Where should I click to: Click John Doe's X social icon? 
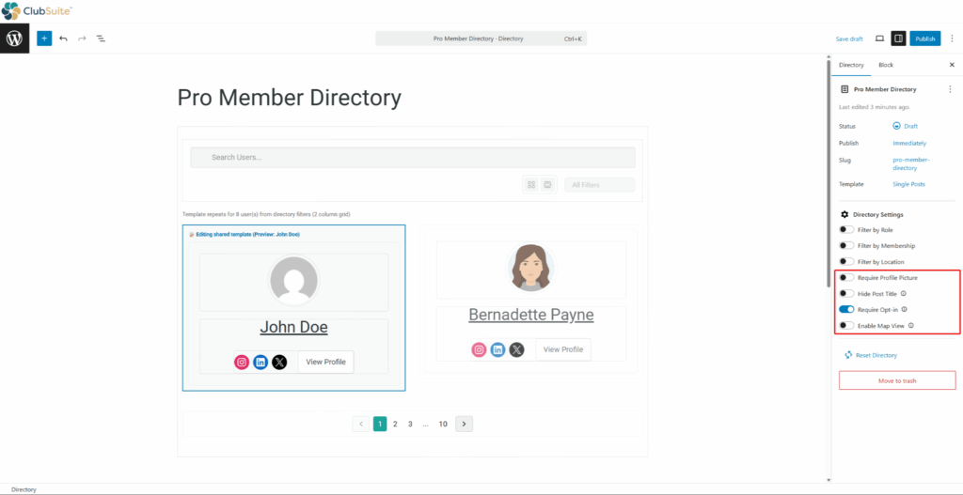(x=279, y=362)
